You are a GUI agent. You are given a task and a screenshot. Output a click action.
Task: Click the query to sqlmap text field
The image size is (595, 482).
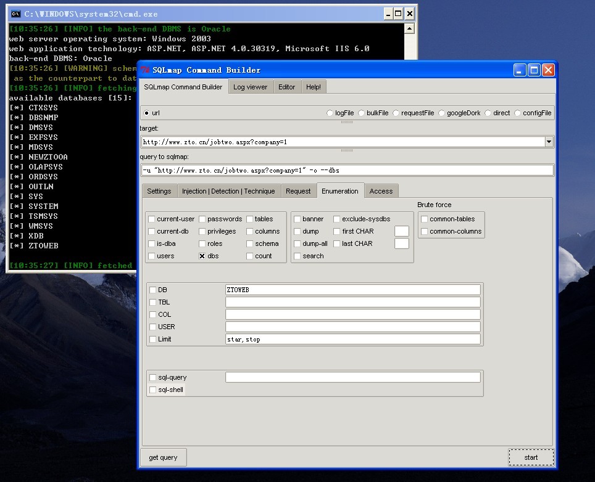(347, 170)
